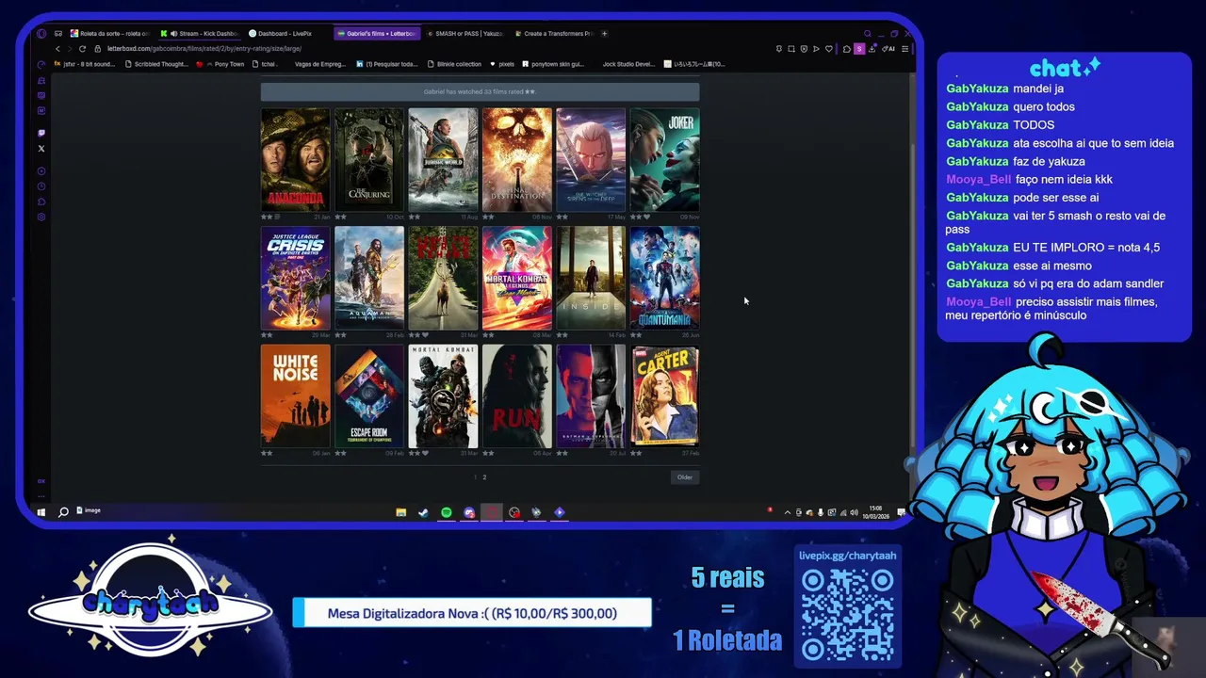Switch to Stream - Kick Dashboard tab
The width and height of the screenshot is (1206, 678).
tap(201, 33)
